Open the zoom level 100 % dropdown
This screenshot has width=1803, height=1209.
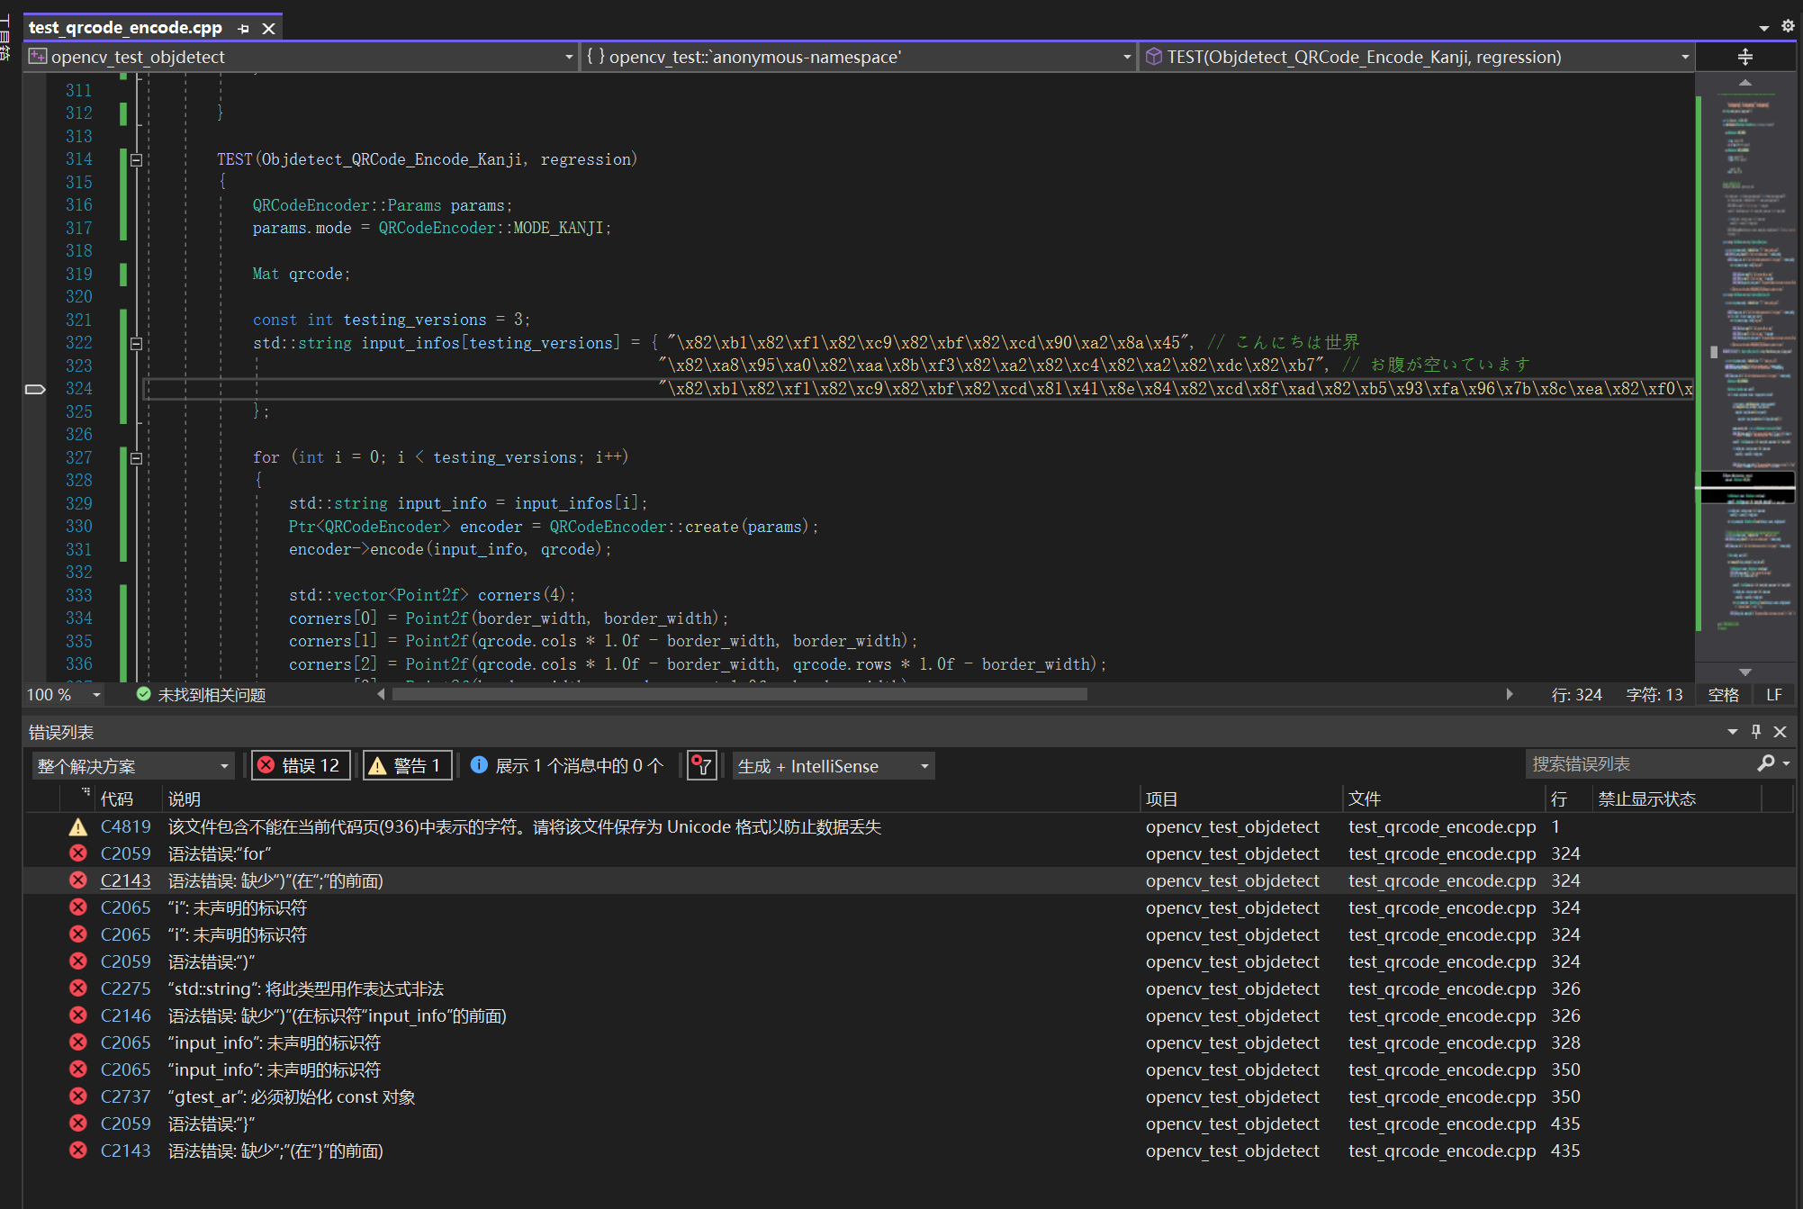point(95,695)
